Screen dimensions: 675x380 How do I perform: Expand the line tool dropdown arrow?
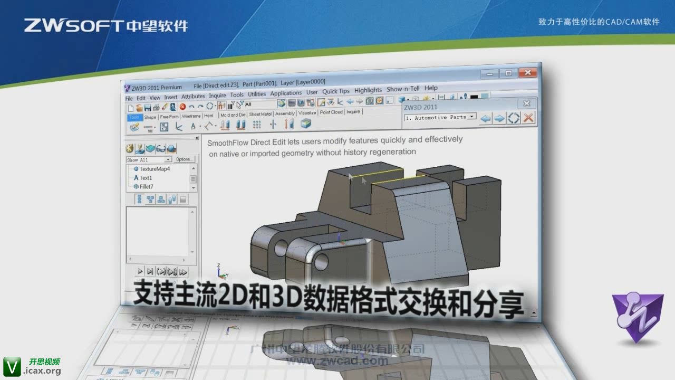tap(154, 128)
